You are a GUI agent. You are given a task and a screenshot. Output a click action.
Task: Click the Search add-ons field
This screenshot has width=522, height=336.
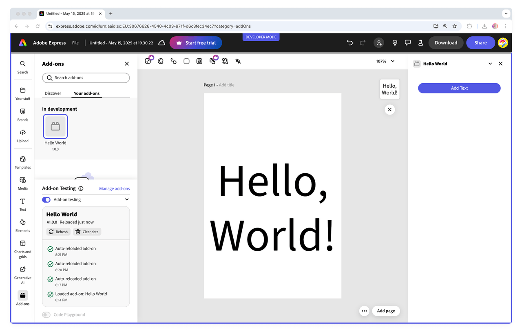click(86, 78)
